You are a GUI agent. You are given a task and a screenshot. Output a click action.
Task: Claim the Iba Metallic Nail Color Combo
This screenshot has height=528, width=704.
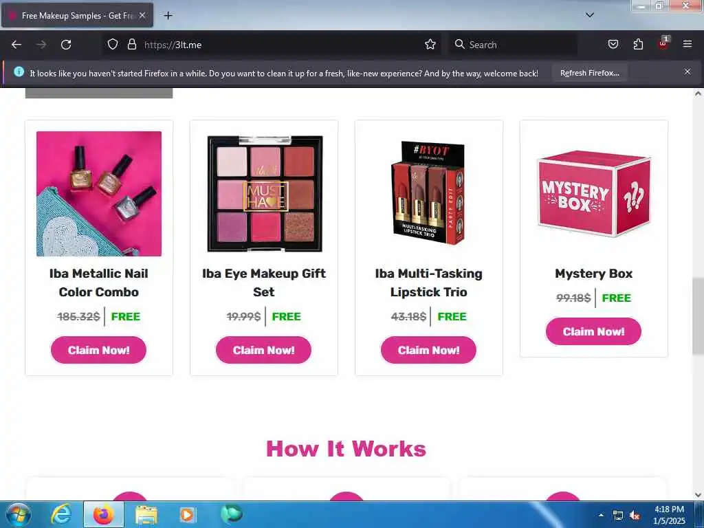99,350
